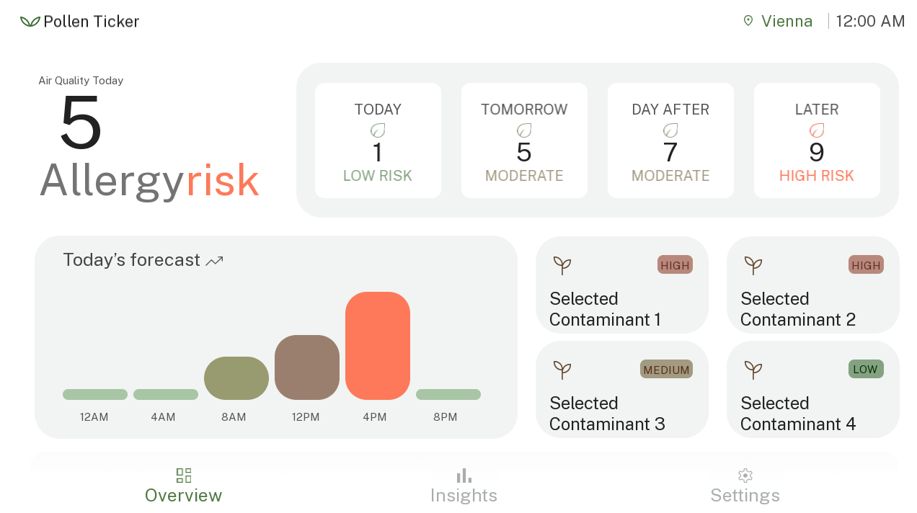Click the sprout icon in Selected Contaminant 4

pos(753,370)
